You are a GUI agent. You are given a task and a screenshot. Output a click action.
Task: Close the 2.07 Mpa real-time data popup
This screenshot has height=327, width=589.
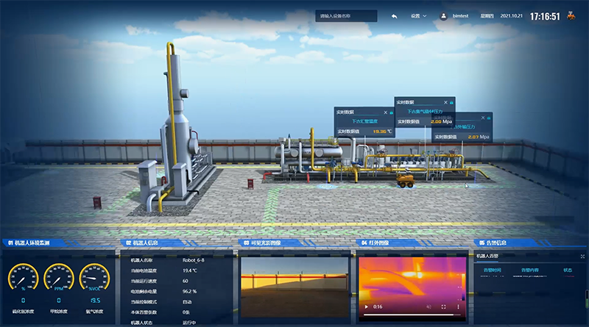point(483,118)
